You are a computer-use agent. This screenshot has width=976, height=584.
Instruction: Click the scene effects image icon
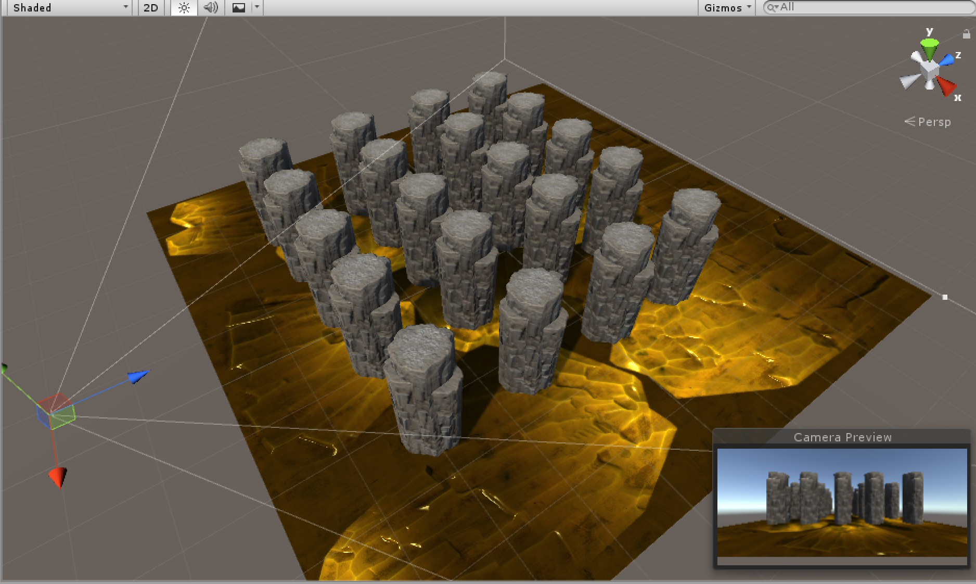(x=238, y=7)
